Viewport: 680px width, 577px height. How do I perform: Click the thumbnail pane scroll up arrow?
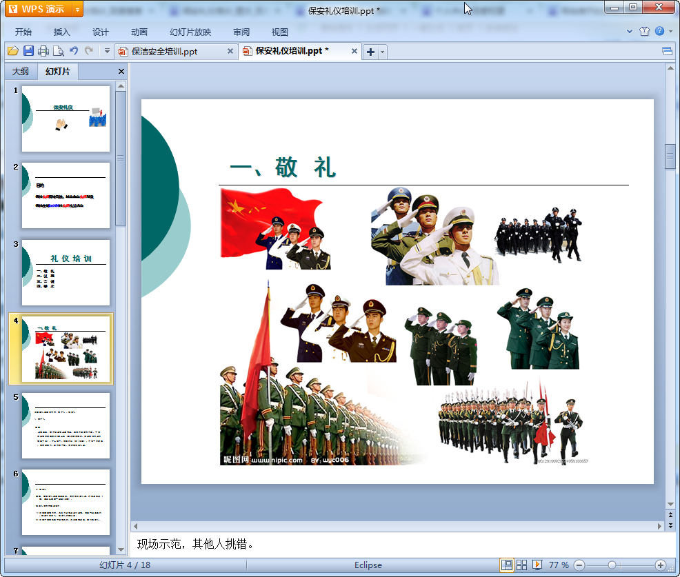click(121, 86)
